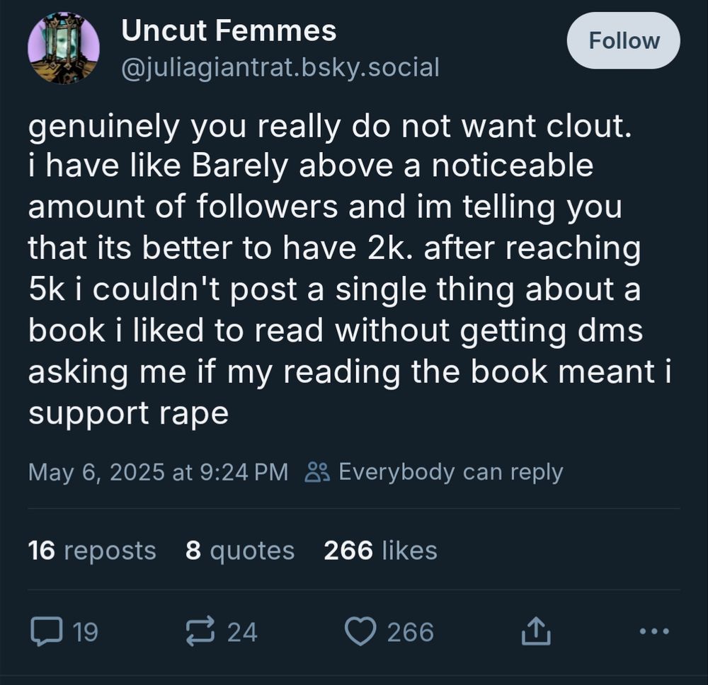Open the Uncut Femmes profile avatar
Image resolution: width=708 pixels, height=685 pixels.
64,48
